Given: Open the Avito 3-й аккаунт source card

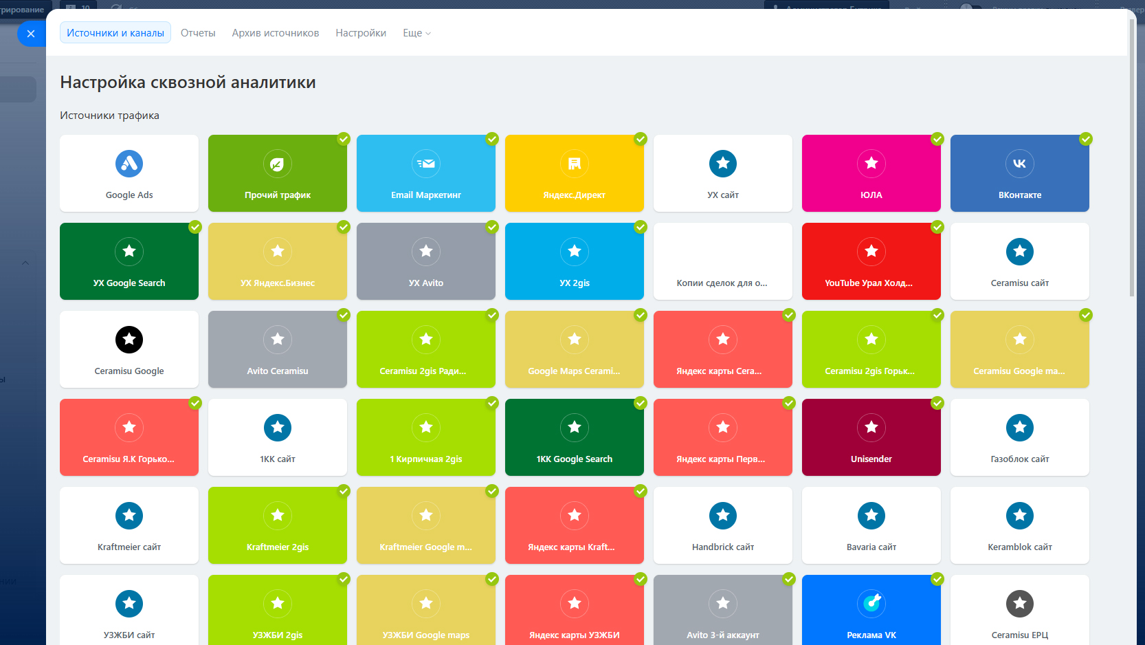Looking at the screenshot, I should (723, 610).
